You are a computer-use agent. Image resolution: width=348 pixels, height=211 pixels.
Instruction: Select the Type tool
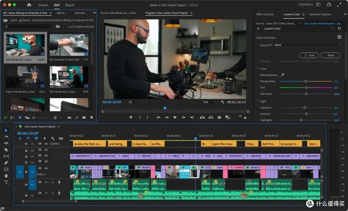click(x=6, y=182)
